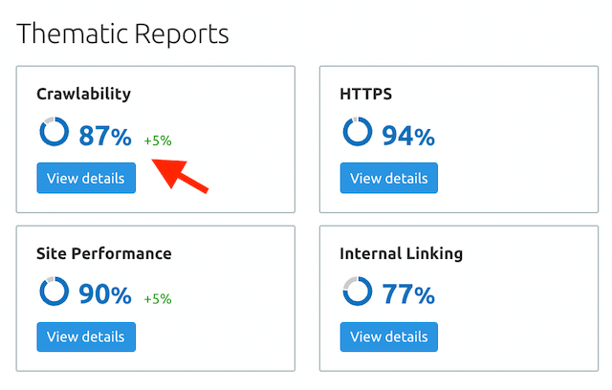Open Site Performance View details button
Viewport: 612px width, 390px height.
tap(86, 336)
